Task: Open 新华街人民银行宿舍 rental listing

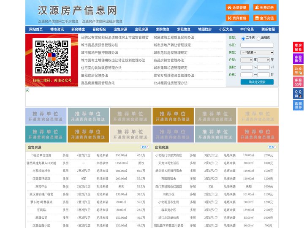Action: (x=168, y=171)
